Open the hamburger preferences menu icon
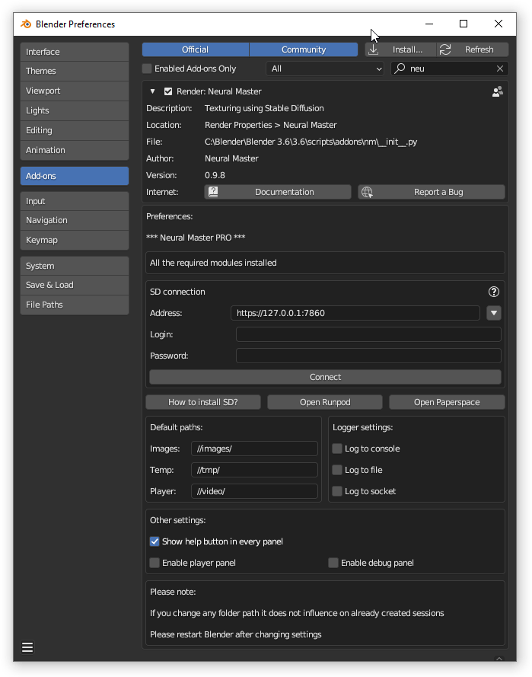The height and width of the screenshot is (677, 532). click(27, 647)
